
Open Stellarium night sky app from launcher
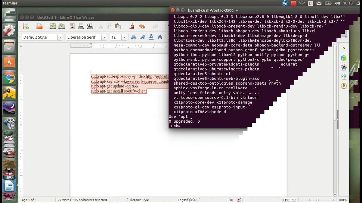(x=9, y=109)
